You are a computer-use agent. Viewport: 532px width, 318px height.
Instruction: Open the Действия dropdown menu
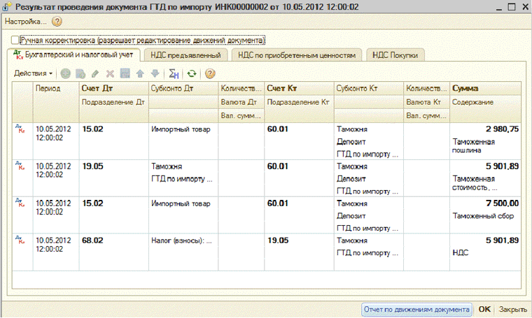pyautogui.click(x=34, y=73)
